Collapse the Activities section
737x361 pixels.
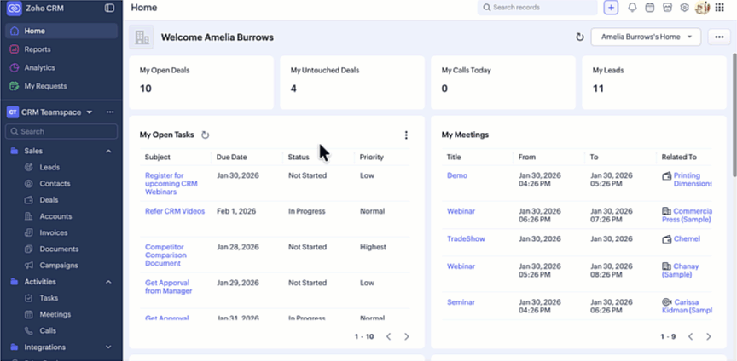tap(108, 282)
